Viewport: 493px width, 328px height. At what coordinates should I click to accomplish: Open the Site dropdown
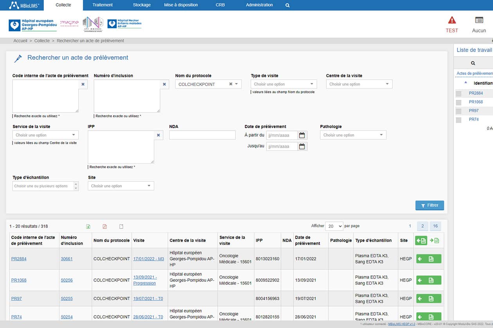pyautogui.click(x=121, y=186)
